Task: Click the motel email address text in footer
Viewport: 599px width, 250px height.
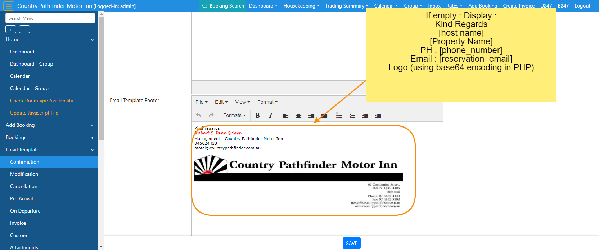Action: pyautogui.click(x=228, y=148)
